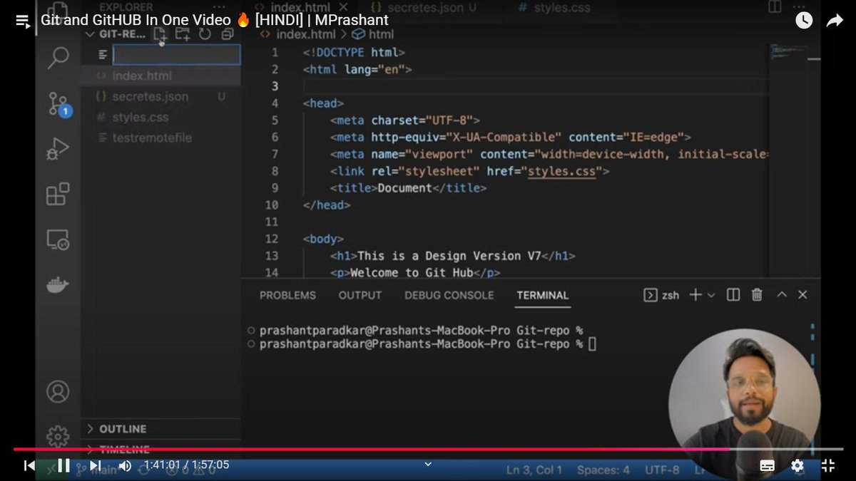Open the Docker view
The width and height of the screenshot is (856, 481).
[x=58, y=285]
